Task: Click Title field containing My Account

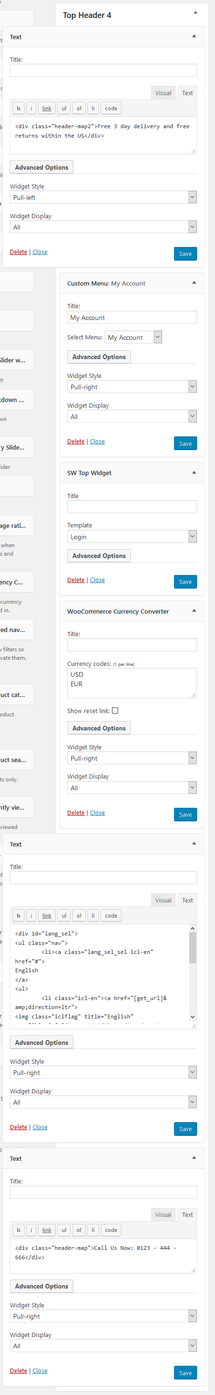Action: point(132,317)
